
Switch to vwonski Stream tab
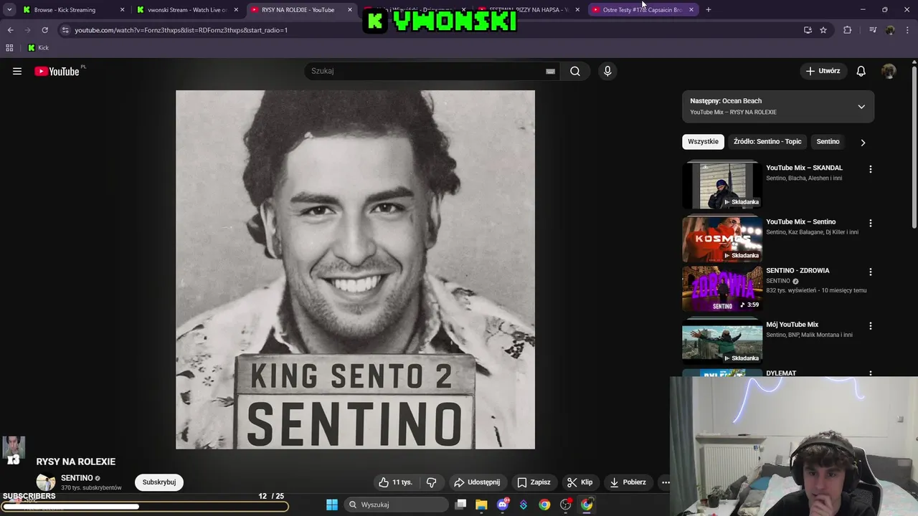click(x=186, y=10)
